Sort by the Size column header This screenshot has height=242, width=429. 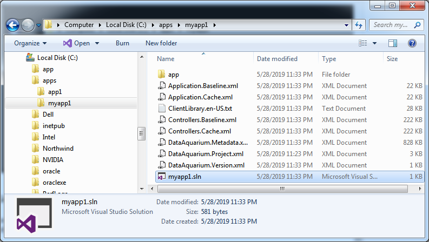[x=392, y=59]
